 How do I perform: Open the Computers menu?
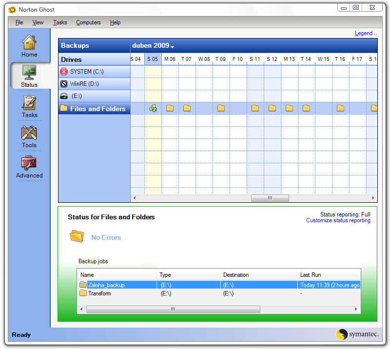click(88, 22)
